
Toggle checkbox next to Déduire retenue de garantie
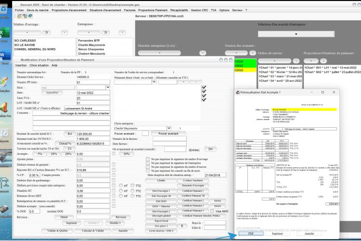pos(114,164)
